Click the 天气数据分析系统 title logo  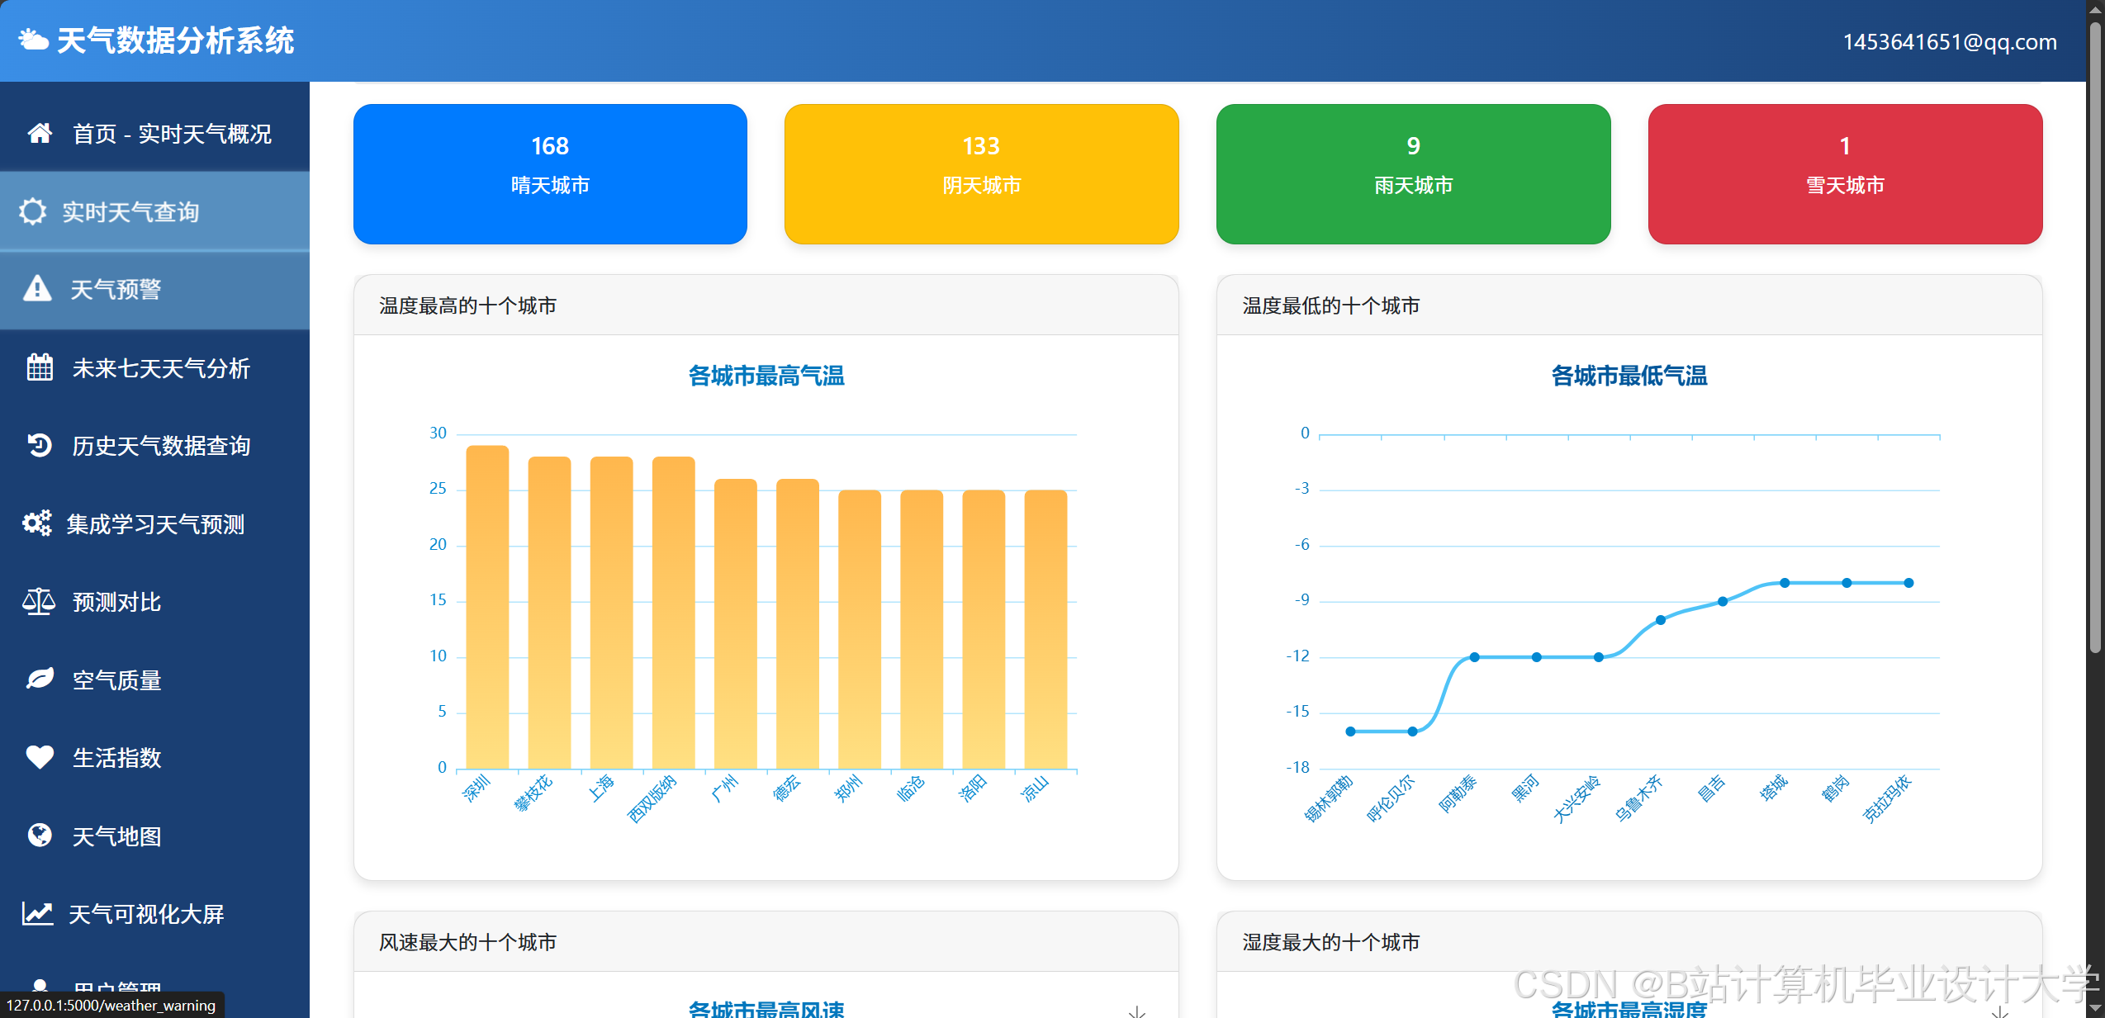click(x=157, y=40)
